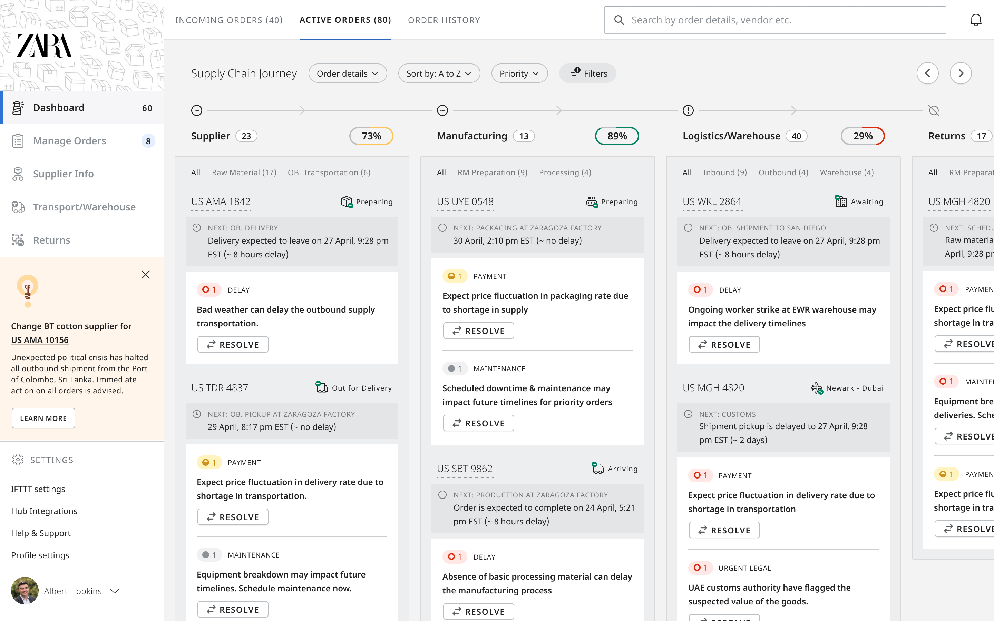Open the Sort by: A to Z dropdown
Screen dimensions: 994x621
coord(439,73)
